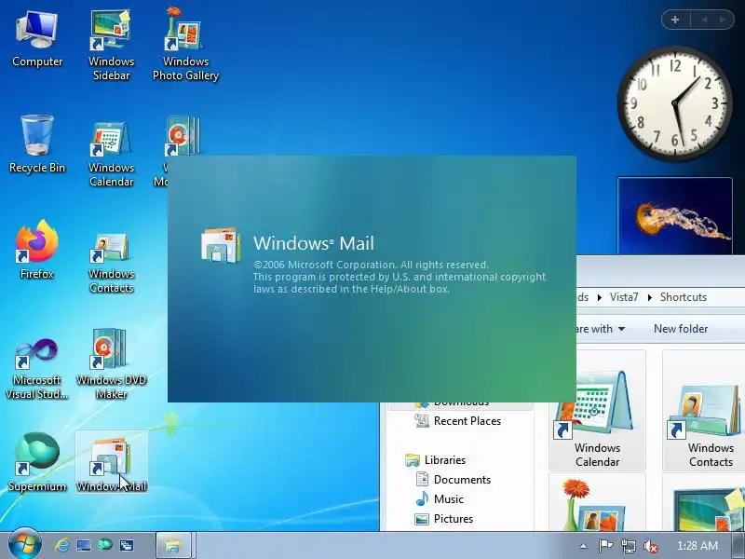The height and width of the screenshot is (559, 745).
Task: Click New folder in Explorer toolbar
Action: pyautogui.click(x=681, y=329)
